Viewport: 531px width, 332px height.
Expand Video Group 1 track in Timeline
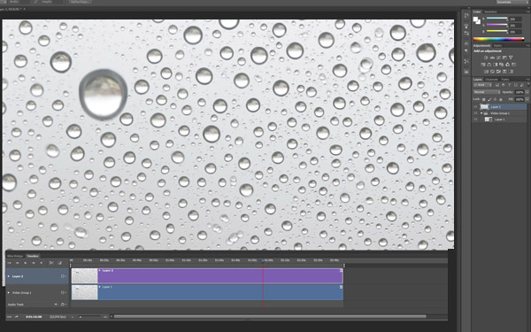9,292
